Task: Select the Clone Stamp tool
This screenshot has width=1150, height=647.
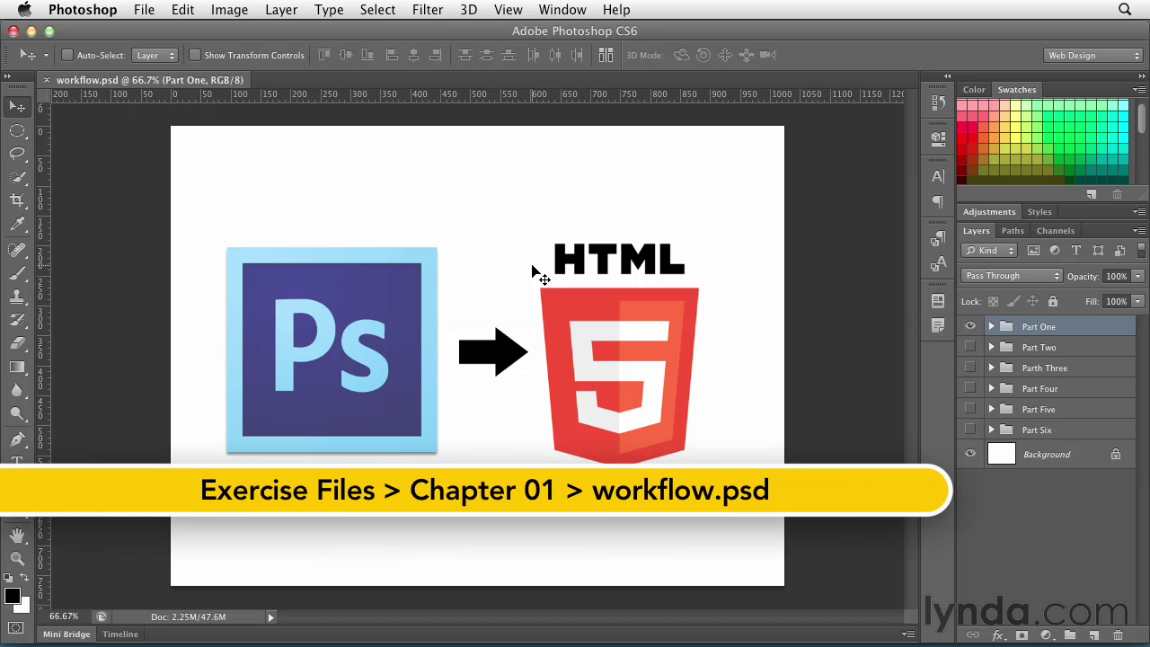Action: tap(17, 296)
